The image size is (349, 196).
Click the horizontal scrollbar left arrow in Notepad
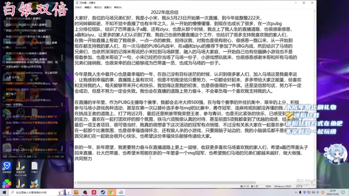pos(75,182)
